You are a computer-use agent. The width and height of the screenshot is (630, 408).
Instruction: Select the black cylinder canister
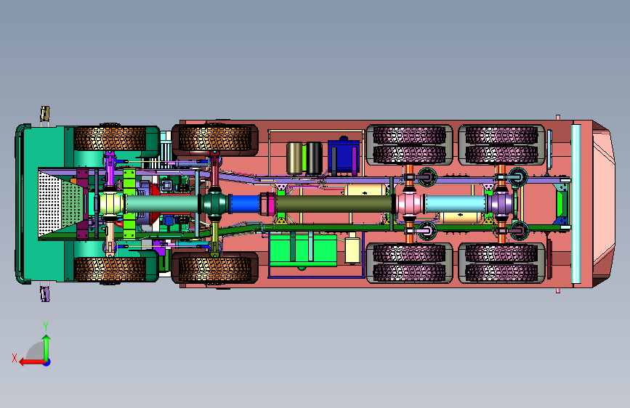(314, 158)
